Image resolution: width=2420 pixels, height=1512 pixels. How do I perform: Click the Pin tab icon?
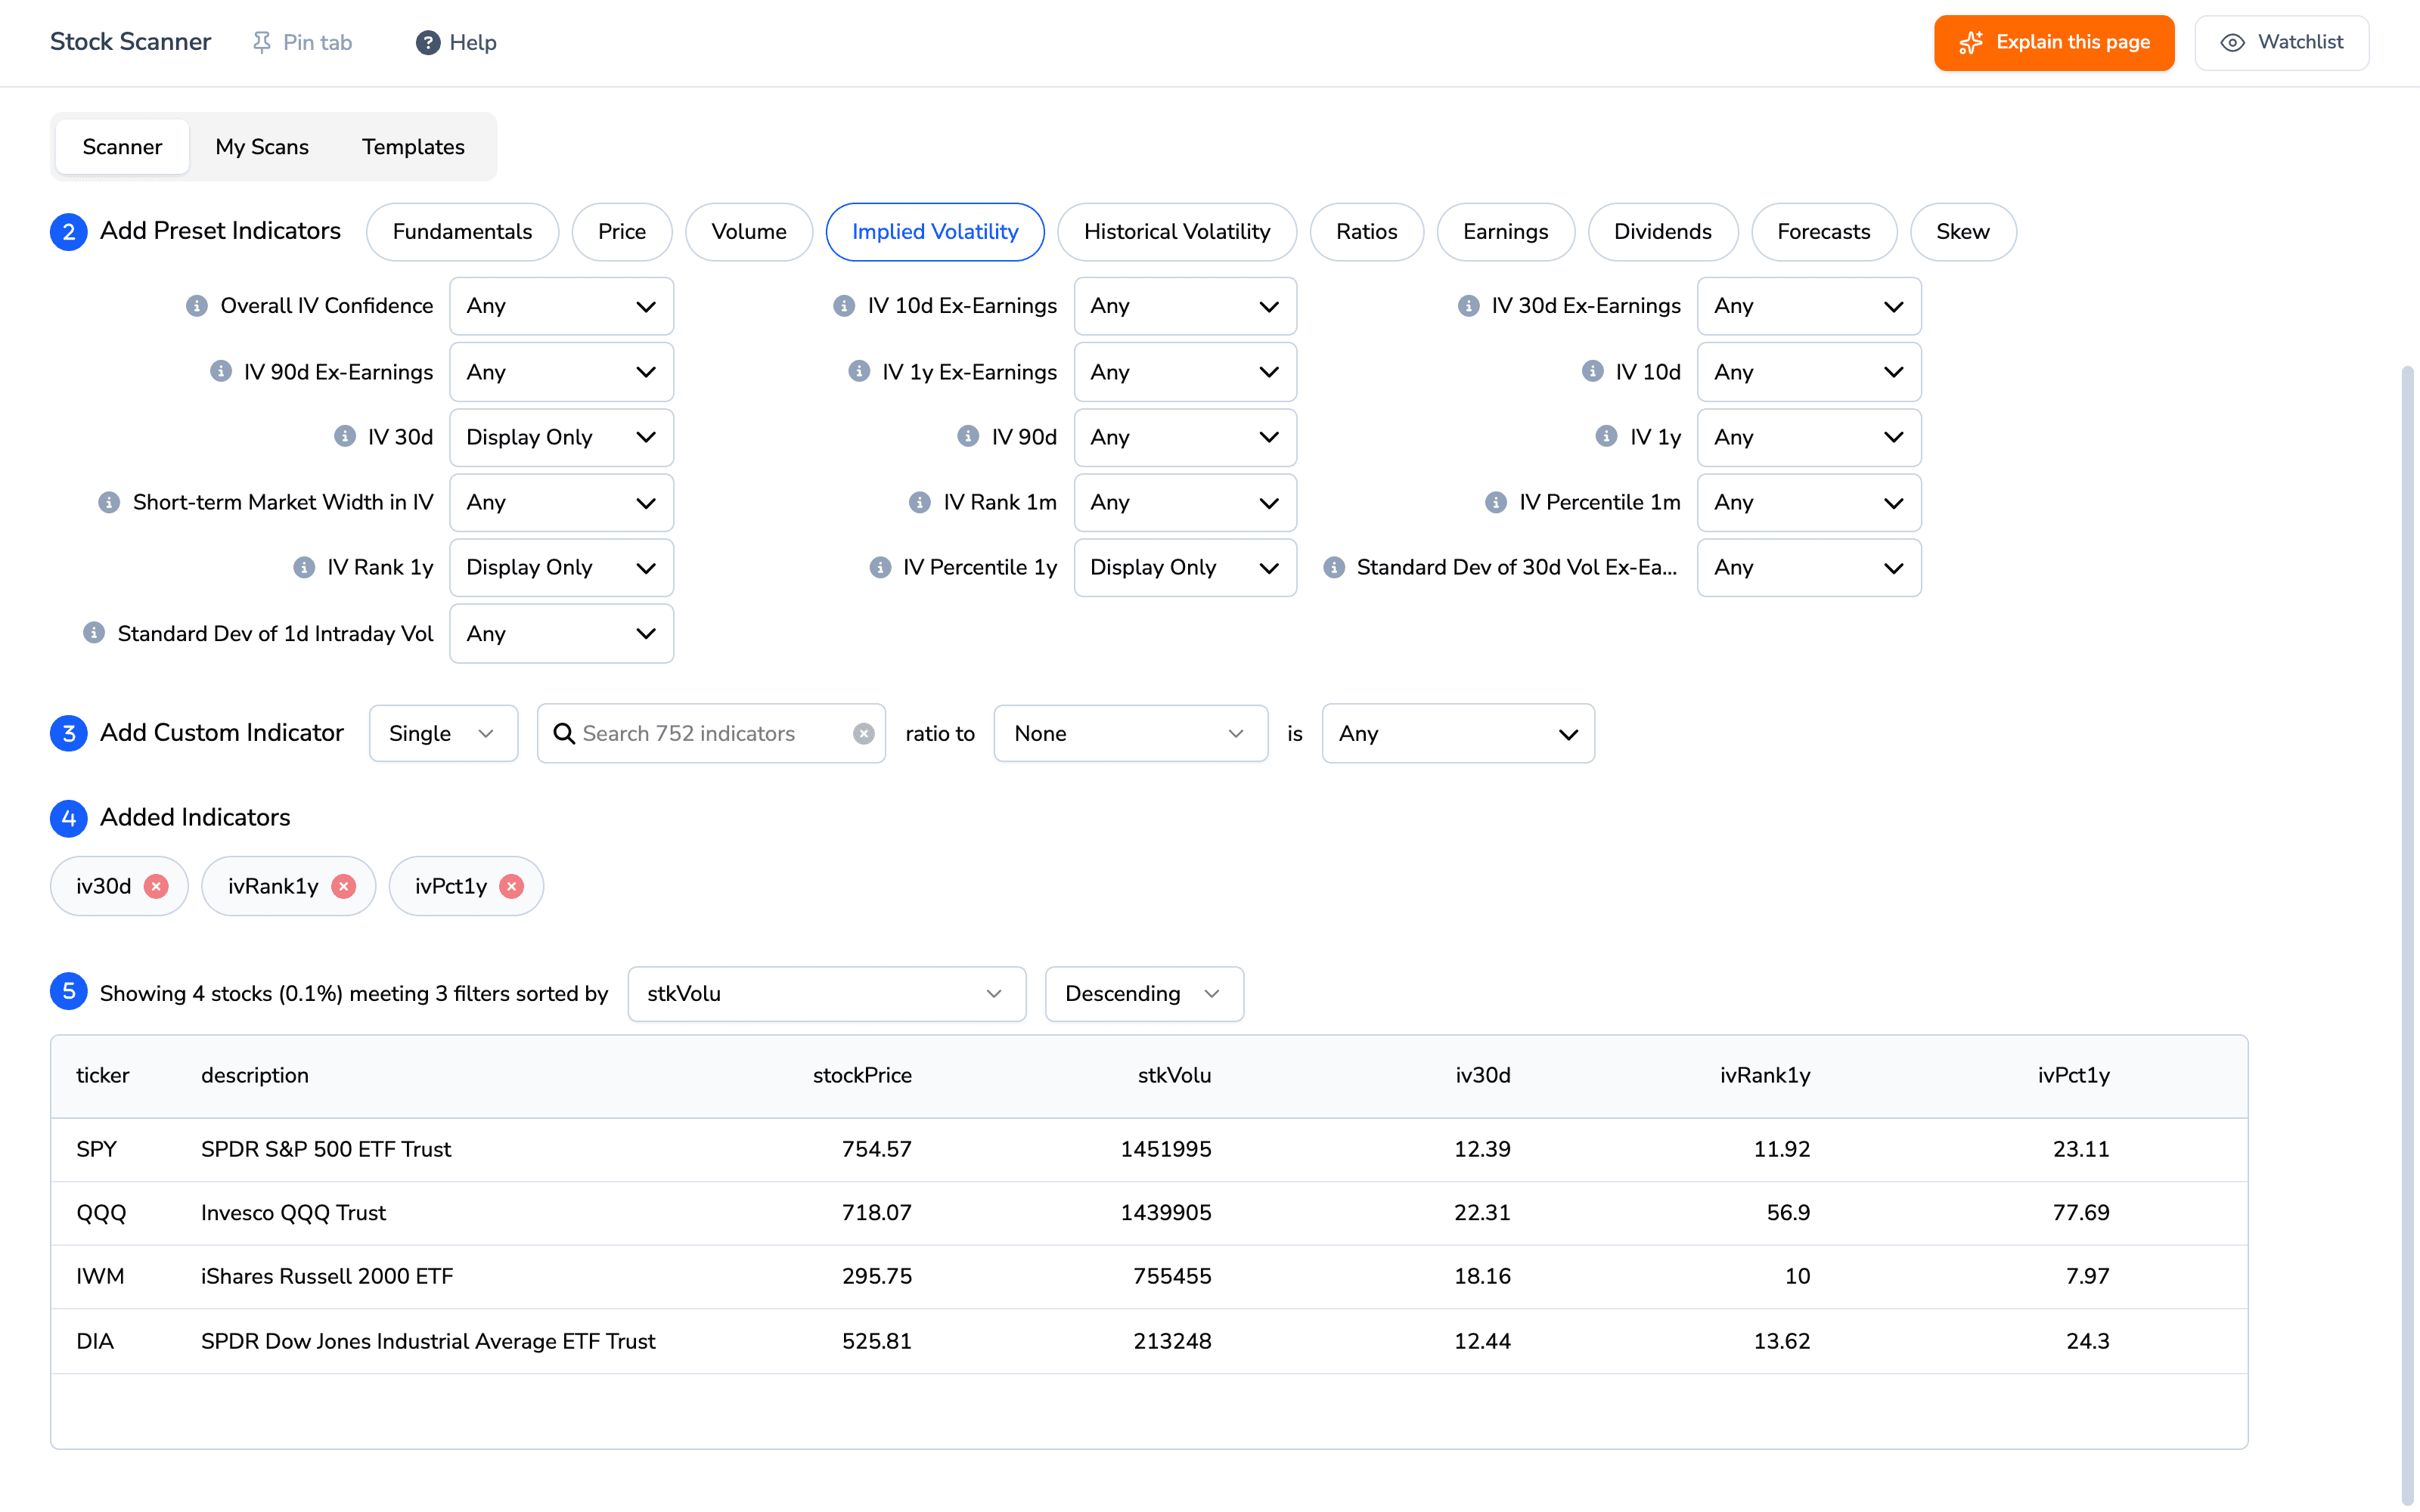261,42
